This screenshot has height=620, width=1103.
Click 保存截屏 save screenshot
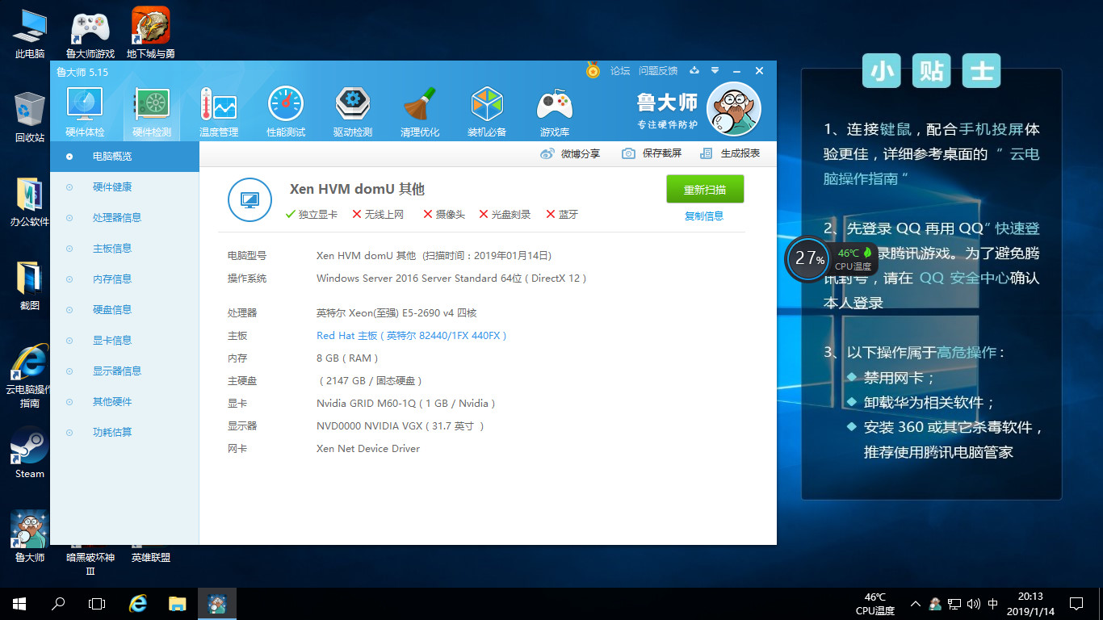[x=652, y=153]
